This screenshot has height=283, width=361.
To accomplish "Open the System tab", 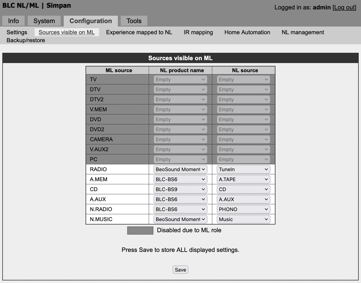I will coord(44,21).
